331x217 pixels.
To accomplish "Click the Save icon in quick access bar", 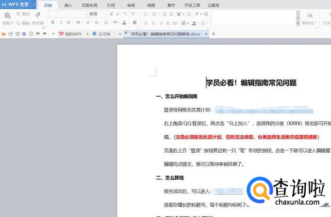I will pos(11,34).
